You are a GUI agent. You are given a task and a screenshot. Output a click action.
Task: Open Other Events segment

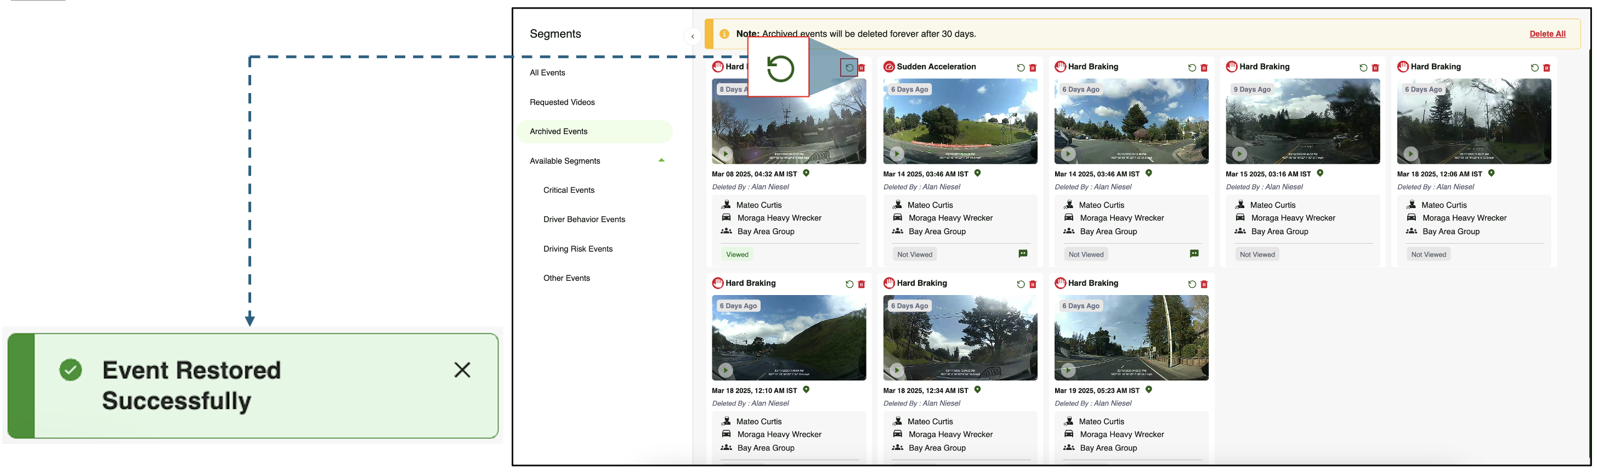point(567,278)
